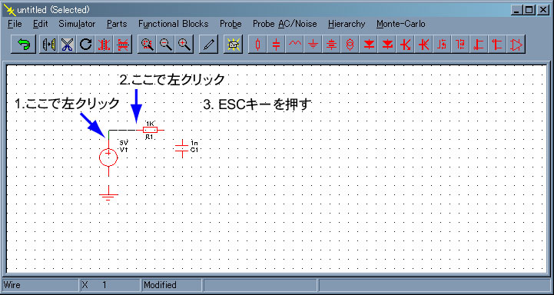This screenshot has height=295, width=554.
Task: Click the Mirror component icon
Action: pyautogui.click(x=48, y=45)
